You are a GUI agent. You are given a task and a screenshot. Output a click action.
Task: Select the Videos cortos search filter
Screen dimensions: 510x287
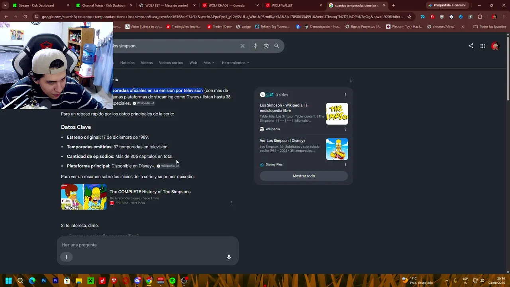point(171,63)
